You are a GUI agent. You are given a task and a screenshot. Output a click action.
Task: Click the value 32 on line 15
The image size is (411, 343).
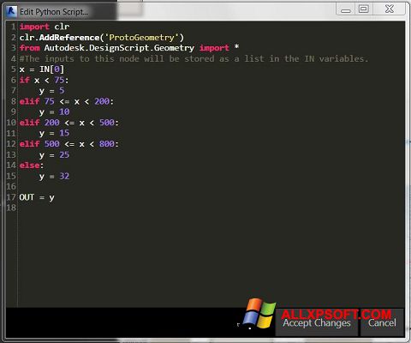(64, 176)
